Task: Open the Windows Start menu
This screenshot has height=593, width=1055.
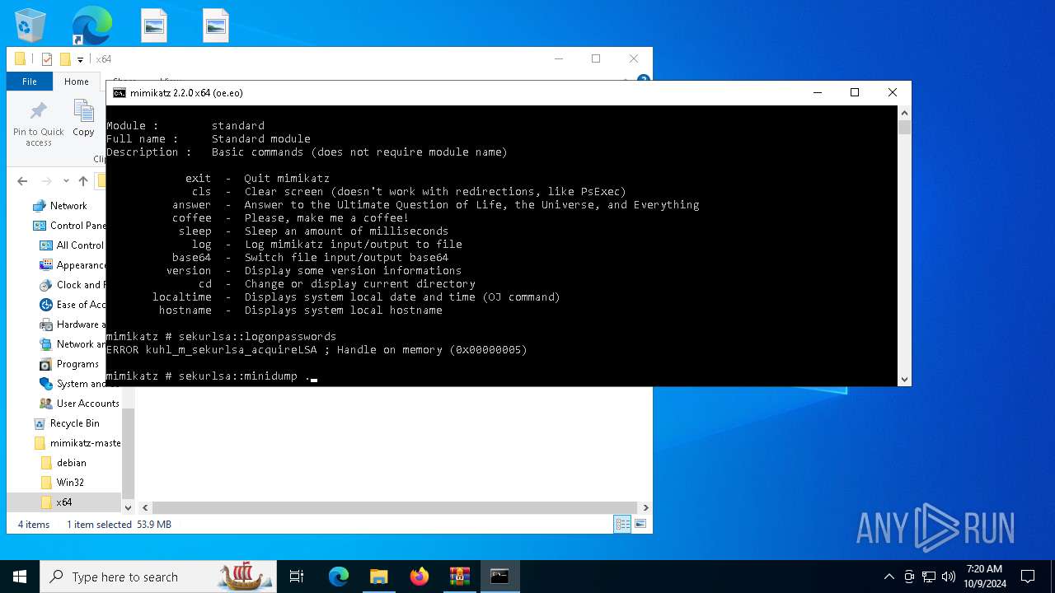Action: [20, 577]
